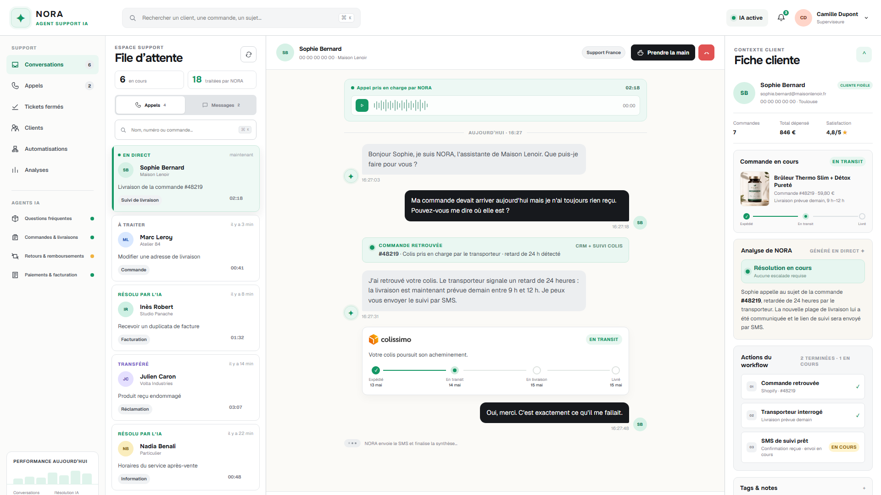Click the Retours & remboursements agent icon
The height and width of the screenshot is (495, 881).
click(15, 256)
